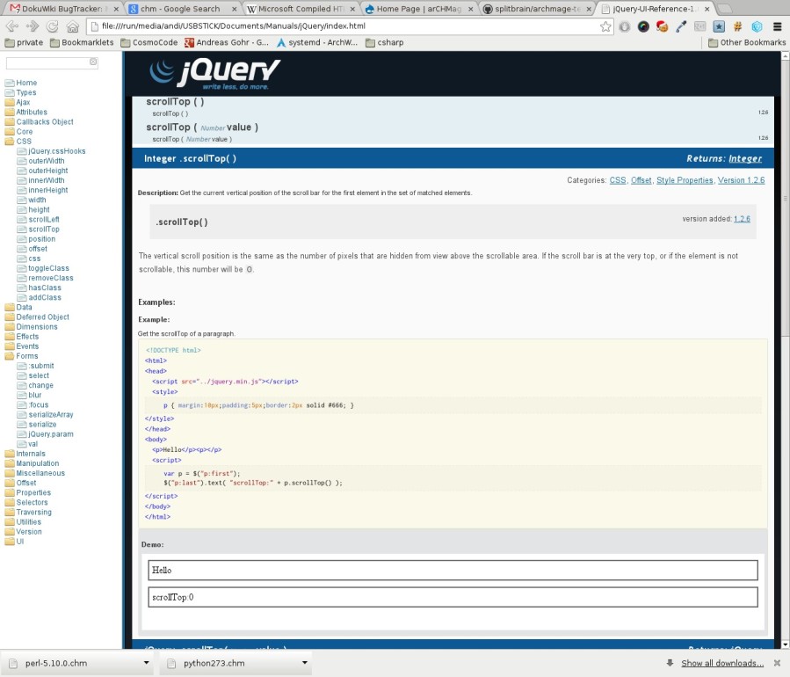The image size is (790, 677).
Task: Click the browser Forward arrow button
Action: point(33,26)
